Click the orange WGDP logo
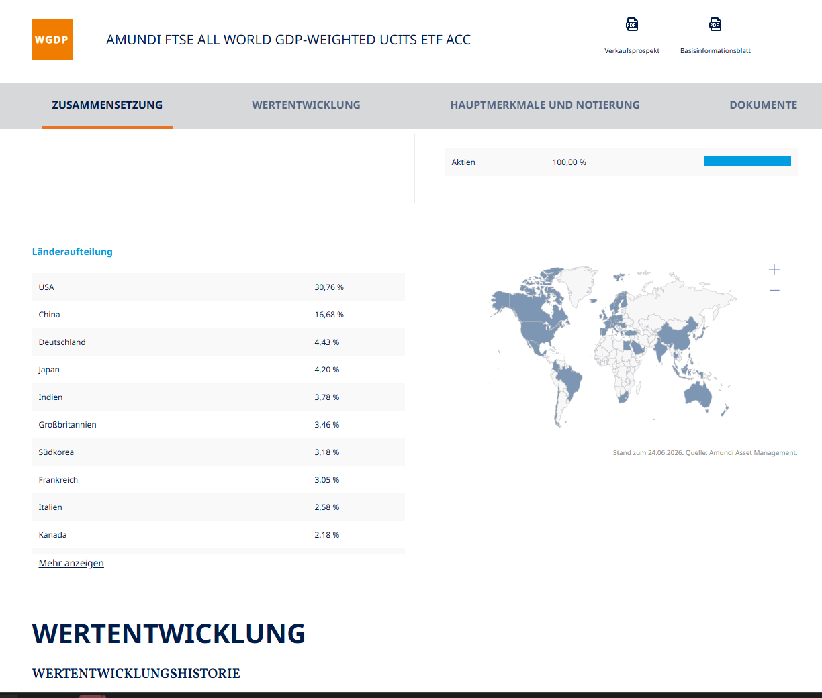This screenshot has width=822, height=698. tap(52, 40)
